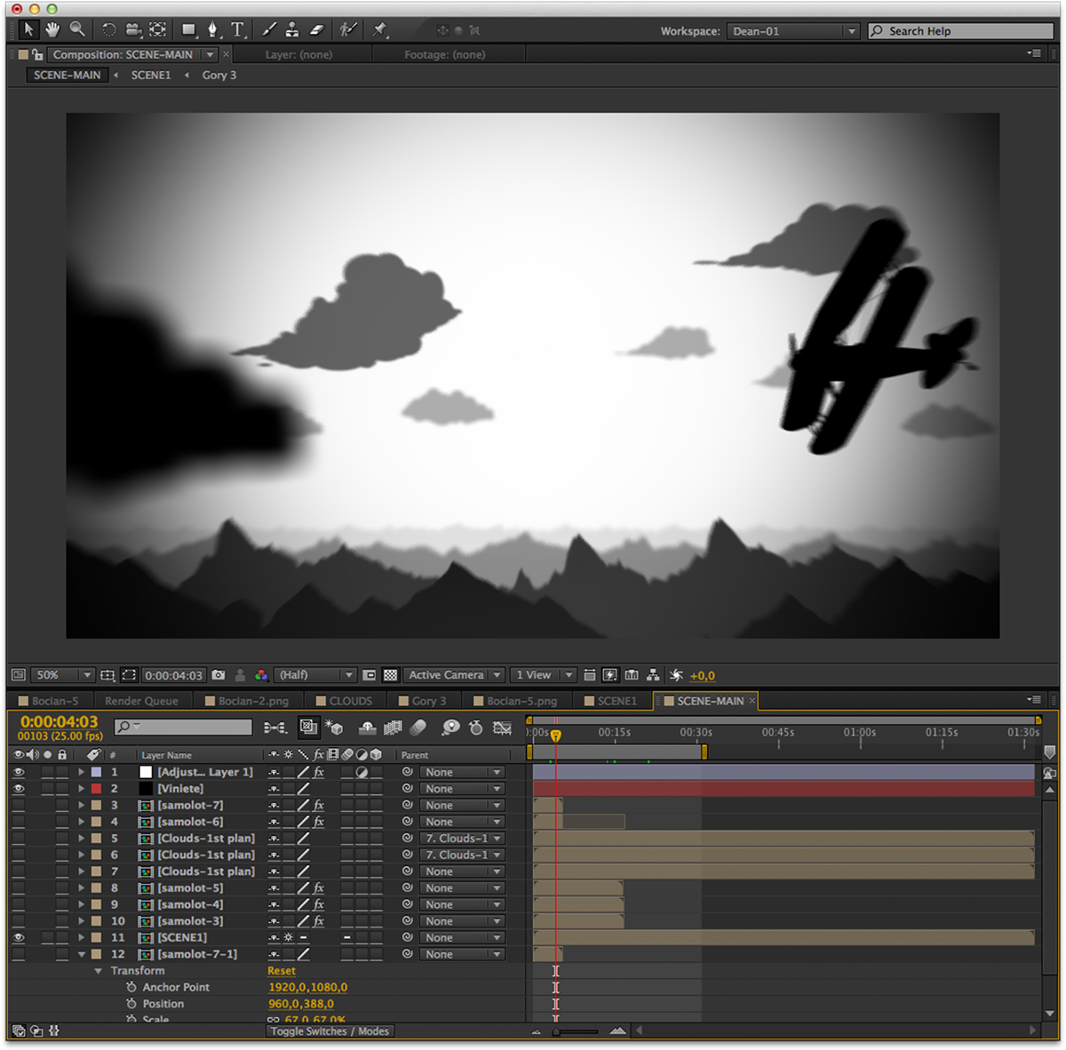Click the timeline zoom slider
1066x1050 pixels.
tap(577, 1031)
